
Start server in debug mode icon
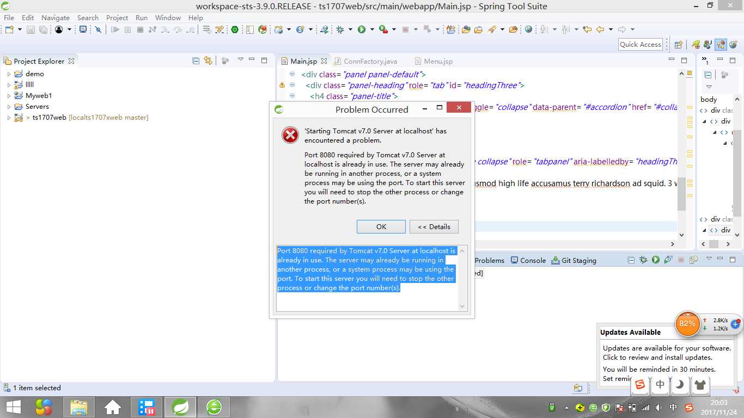pyautogui.click(x=643, y=260)
